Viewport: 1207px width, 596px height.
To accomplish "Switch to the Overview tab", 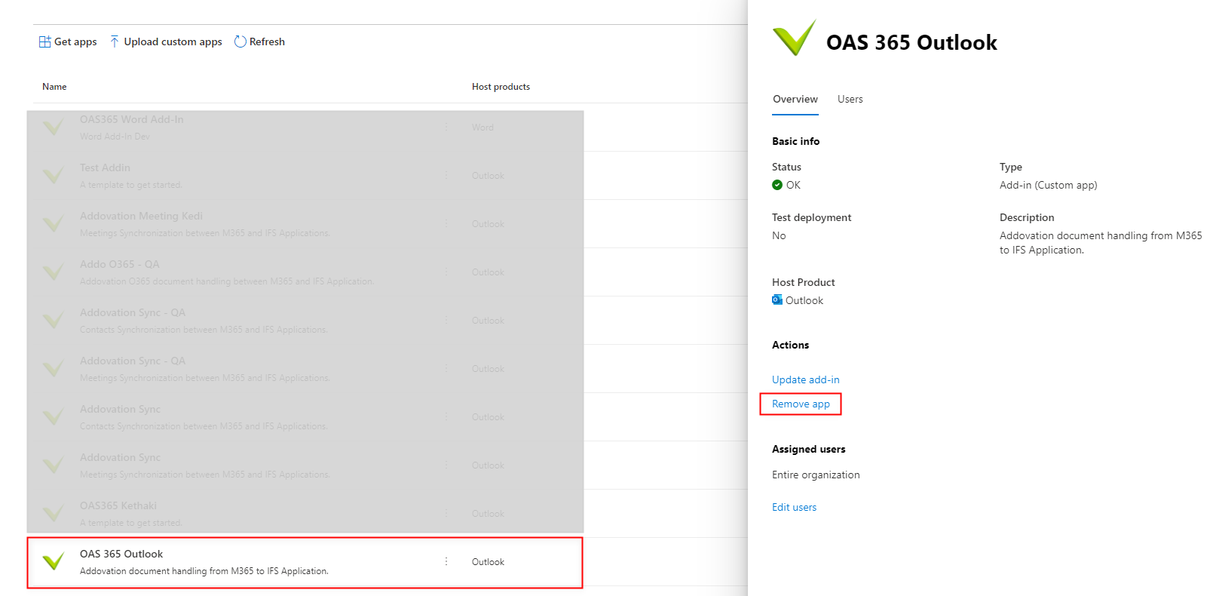I will pyautogui.click(x=795, y=99).
